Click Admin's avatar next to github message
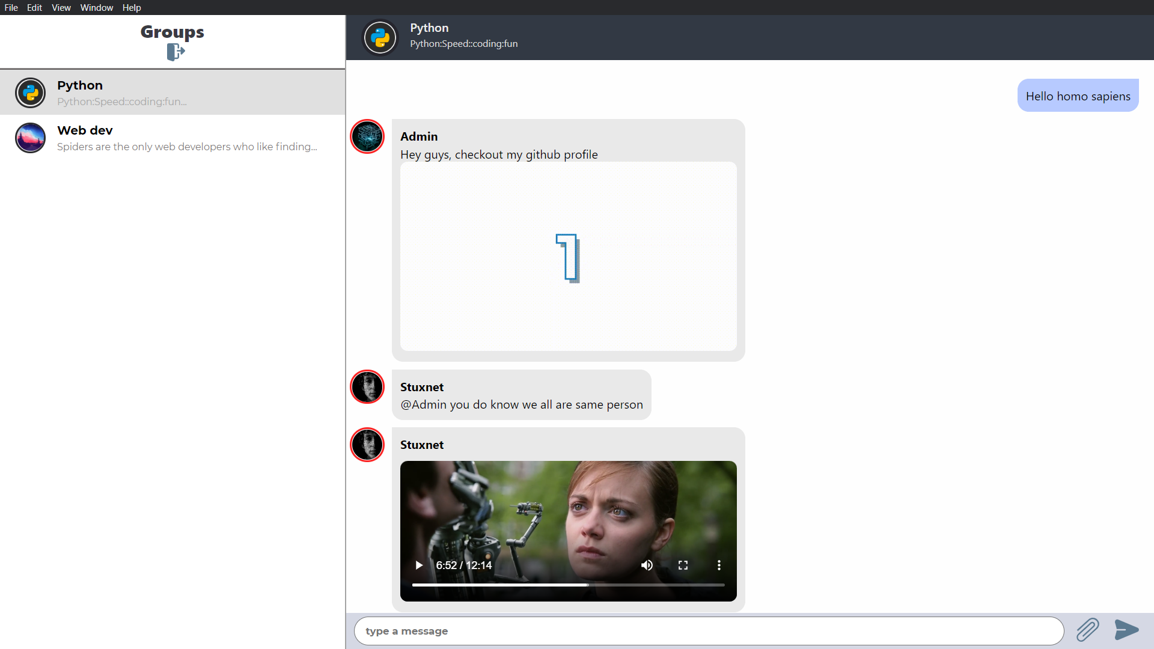The height and width of the screenshot is (649, 1154). pyautogui.click(x=367, y=136)
